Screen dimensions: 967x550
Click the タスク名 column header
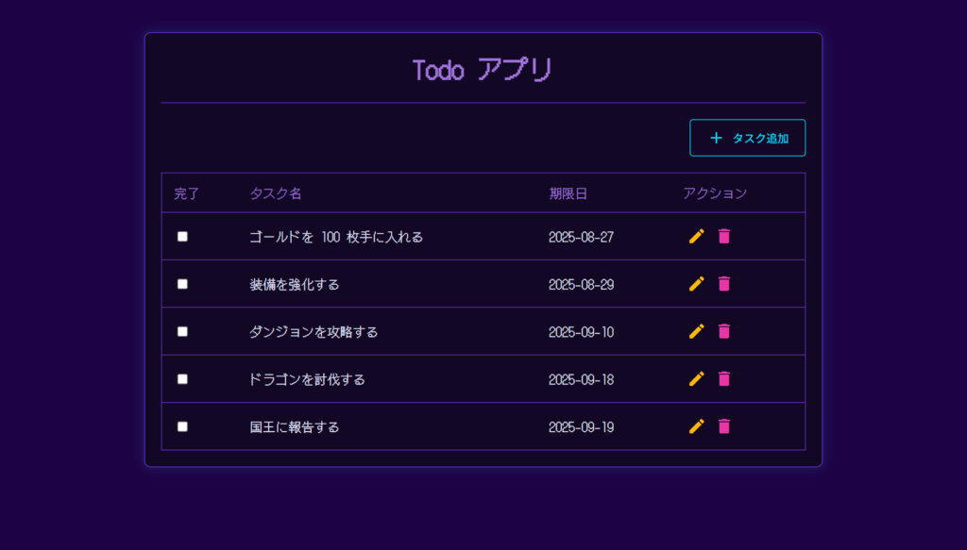point(276,193)
